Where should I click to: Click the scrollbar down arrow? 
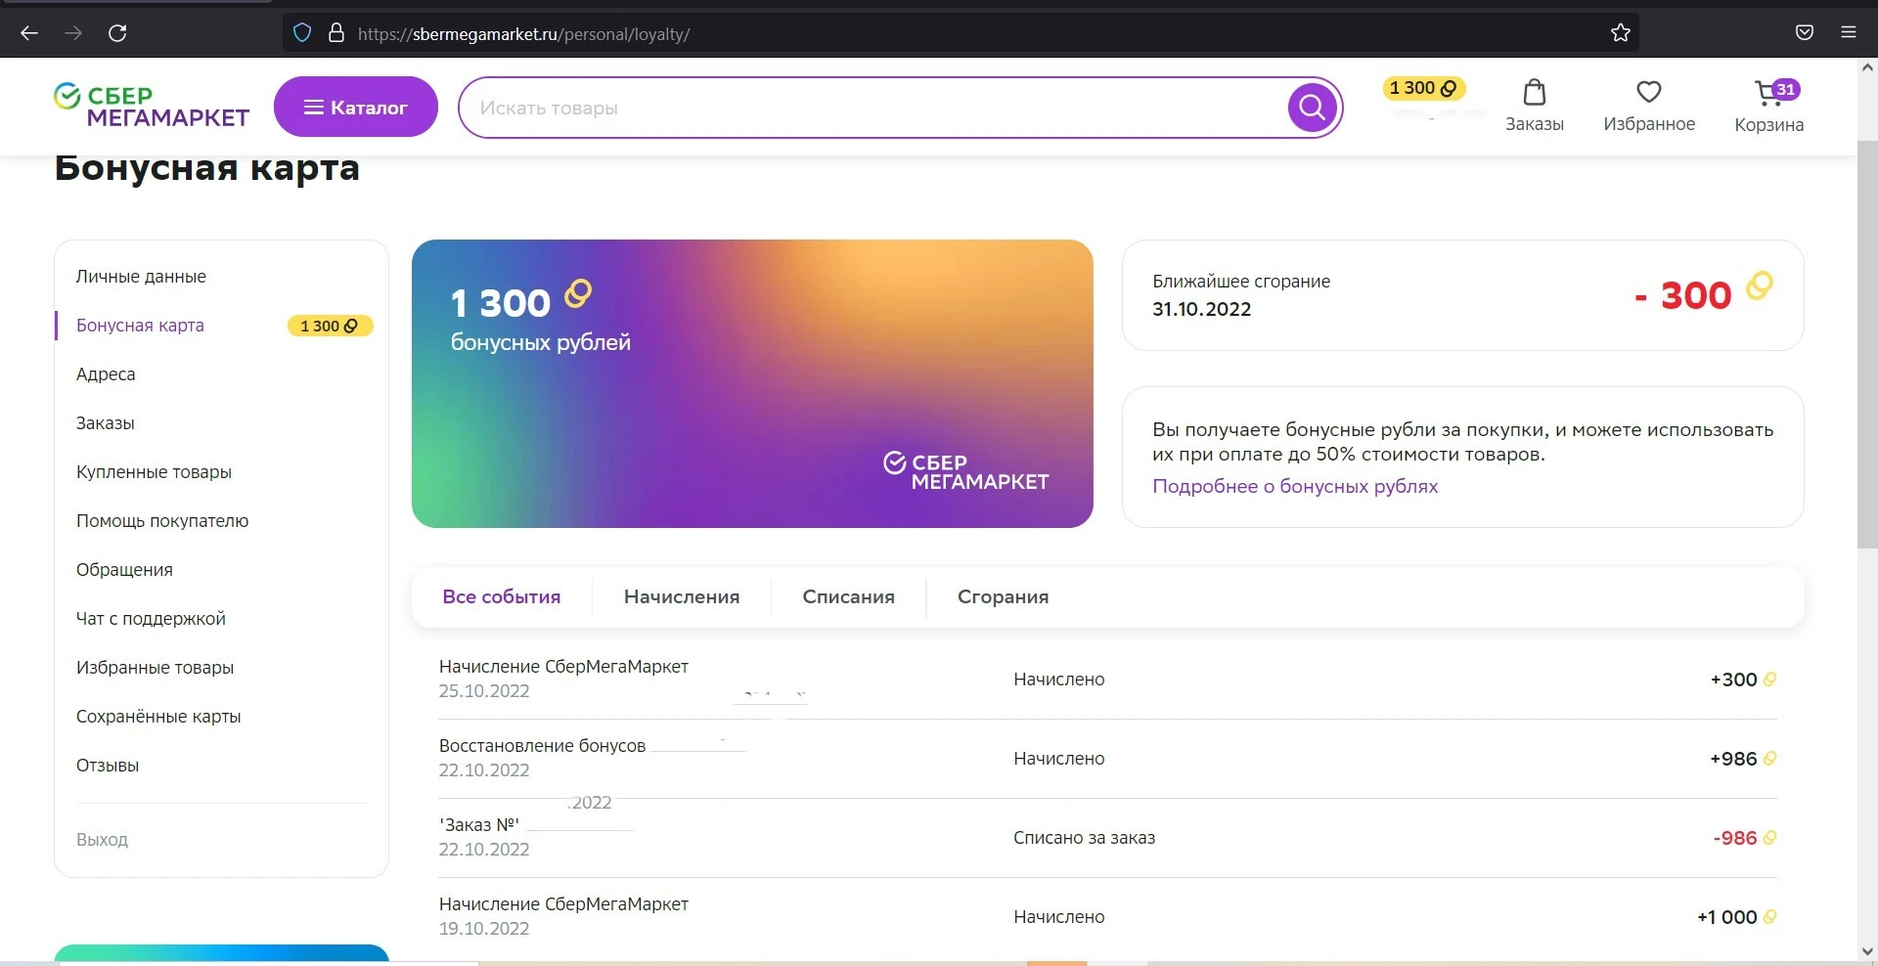point(1866,950)
